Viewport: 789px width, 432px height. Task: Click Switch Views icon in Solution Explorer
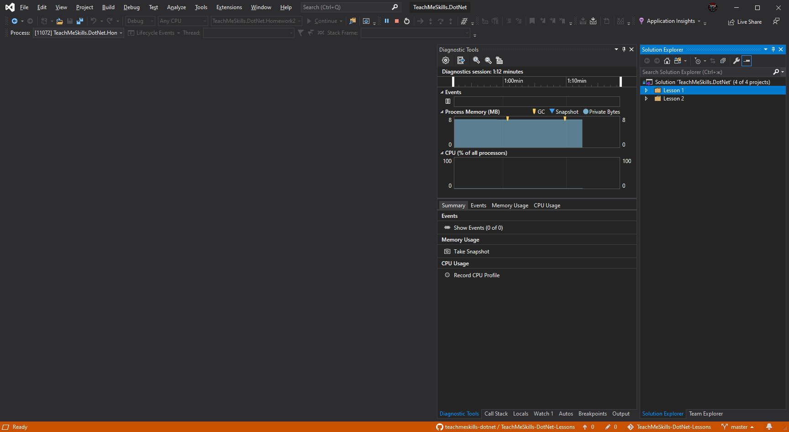click(678, 61)
